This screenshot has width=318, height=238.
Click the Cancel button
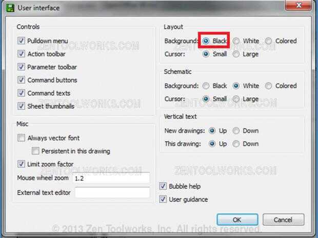coord(283,220)
